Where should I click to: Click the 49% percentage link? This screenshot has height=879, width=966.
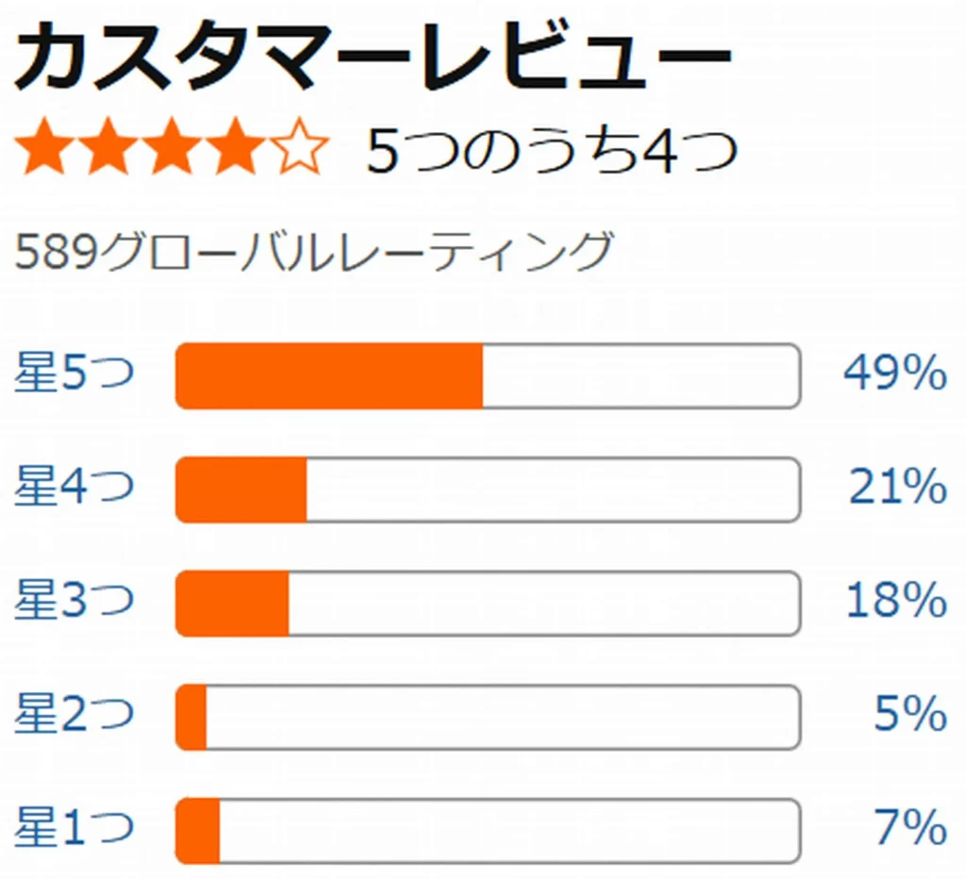895,373
